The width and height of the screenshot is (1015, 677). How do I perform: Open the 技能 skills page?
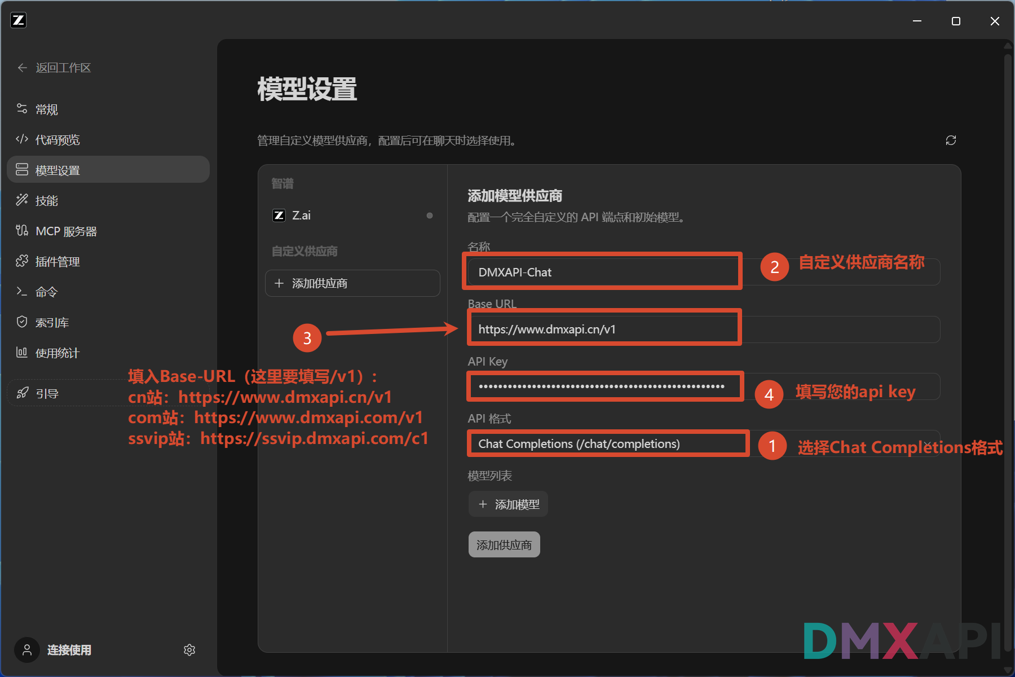coord(108,200)
